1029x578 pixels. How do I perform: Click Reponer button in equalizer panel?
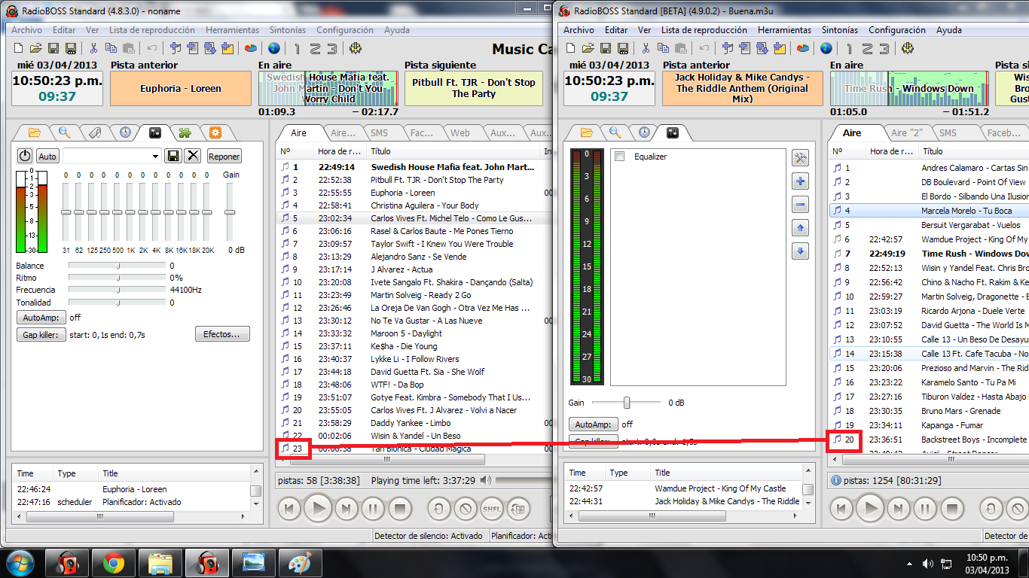click(x=224, y=157)
